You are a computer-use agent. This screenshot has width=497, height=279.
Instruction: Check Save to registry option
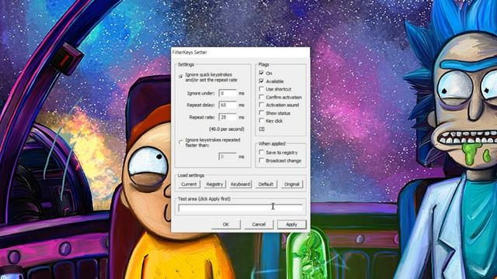(262, 153)
